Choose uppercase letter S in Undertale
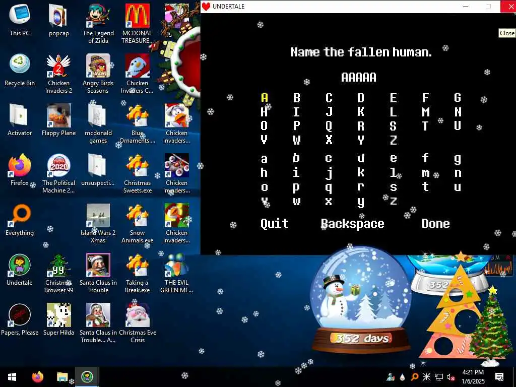Viewport: 516px width, 387px height. click(x=393, y=125)
